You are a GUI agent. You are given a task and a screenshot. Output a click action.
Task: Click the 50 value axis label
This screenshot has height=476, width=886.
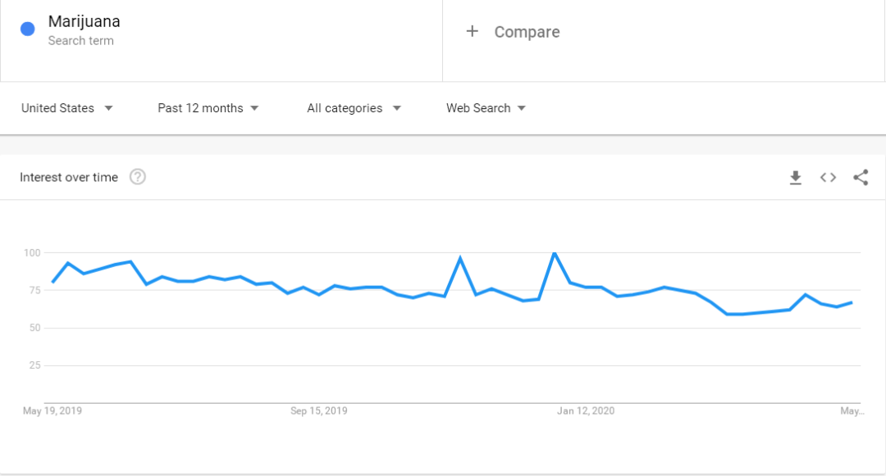(34, 328)
